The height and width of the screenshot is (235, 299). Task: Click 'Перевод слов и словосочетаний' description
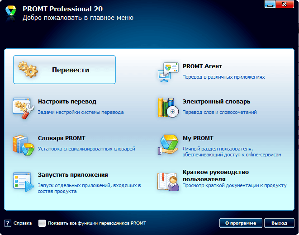pos(219,112)
